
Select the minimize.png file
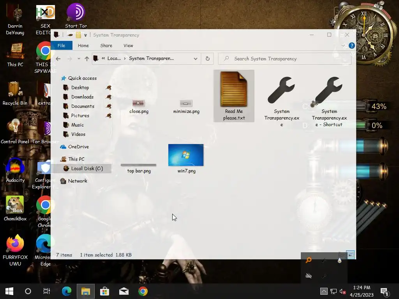point(186,107)
